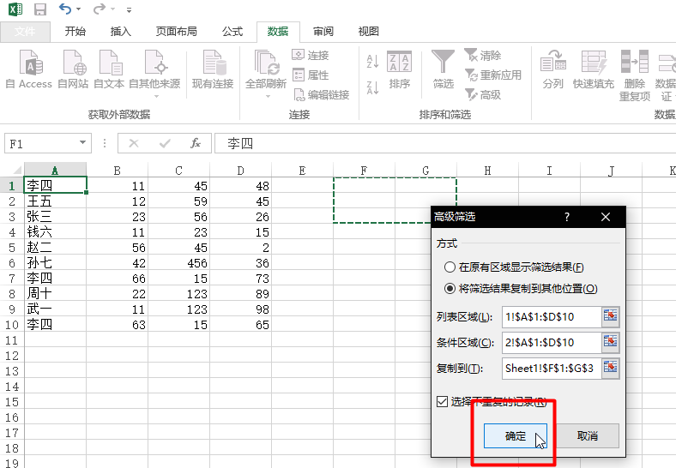Select column B header
The width and height of the screenshot is (676, 468).
tap(117, 171)
